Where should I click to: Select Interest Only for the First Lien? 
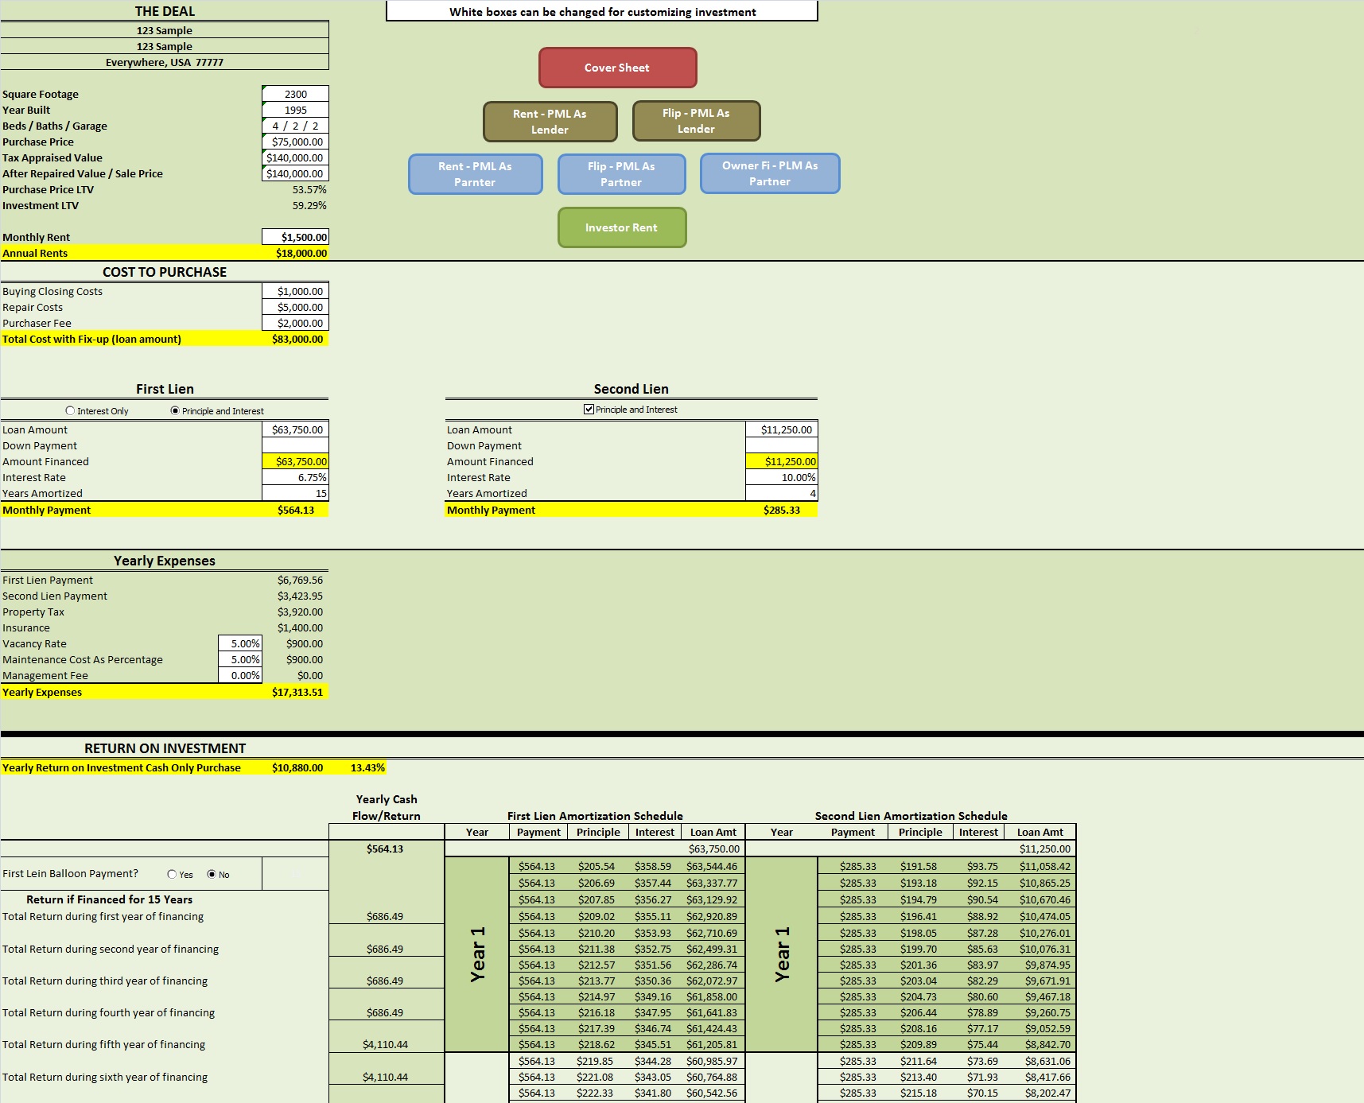pos(68,410)
